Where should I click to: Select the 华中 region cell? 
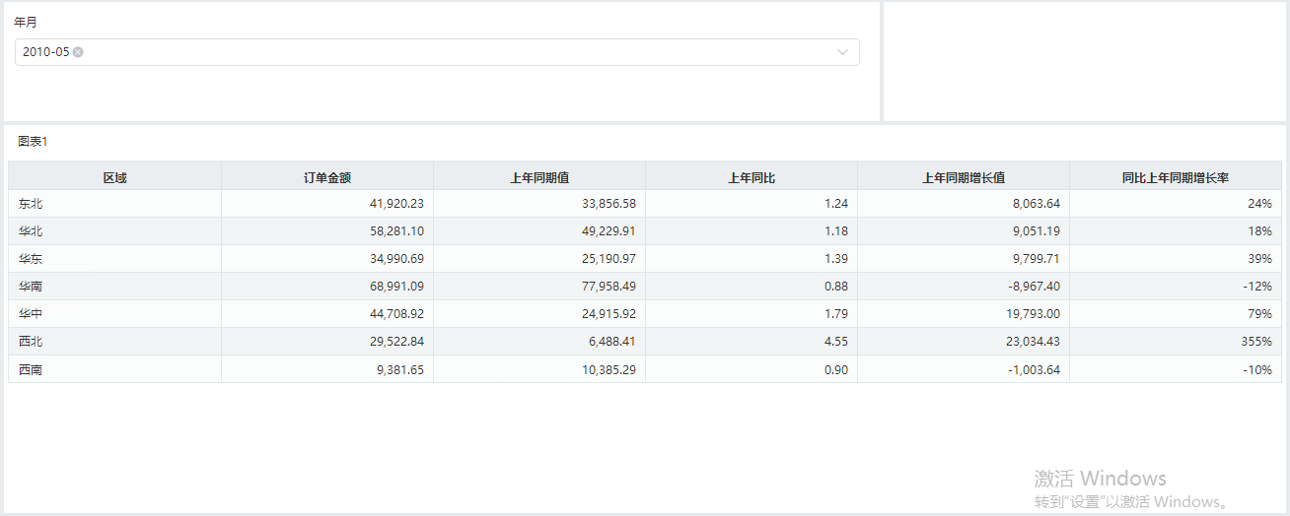(x=115, y=314)
